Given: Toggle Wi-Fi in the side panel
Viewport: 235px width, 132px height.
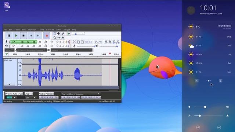Looking at the screenshot, I should pyautogui.click(x=219, y=127).
